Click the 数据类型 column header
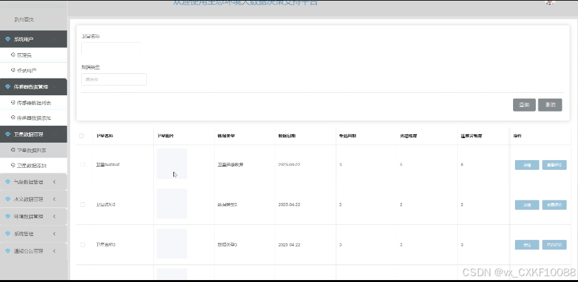This screenshot has width=578, height=282. 226,136
